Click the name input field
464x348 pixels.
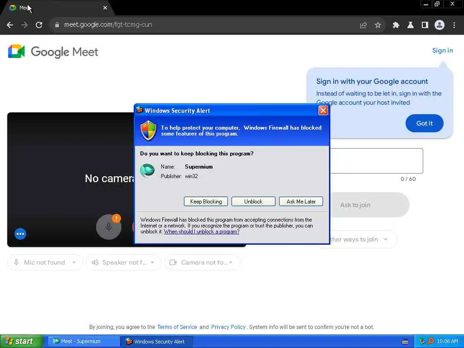[377, 161]
